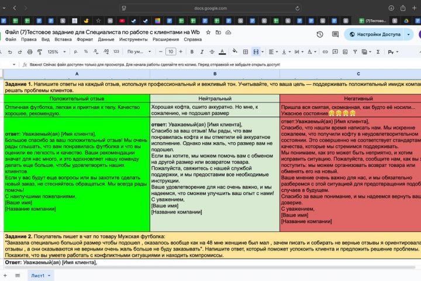421x281 pixels.
Task: Print the spreadsheet using printer icon
Action: click(30, 52)
